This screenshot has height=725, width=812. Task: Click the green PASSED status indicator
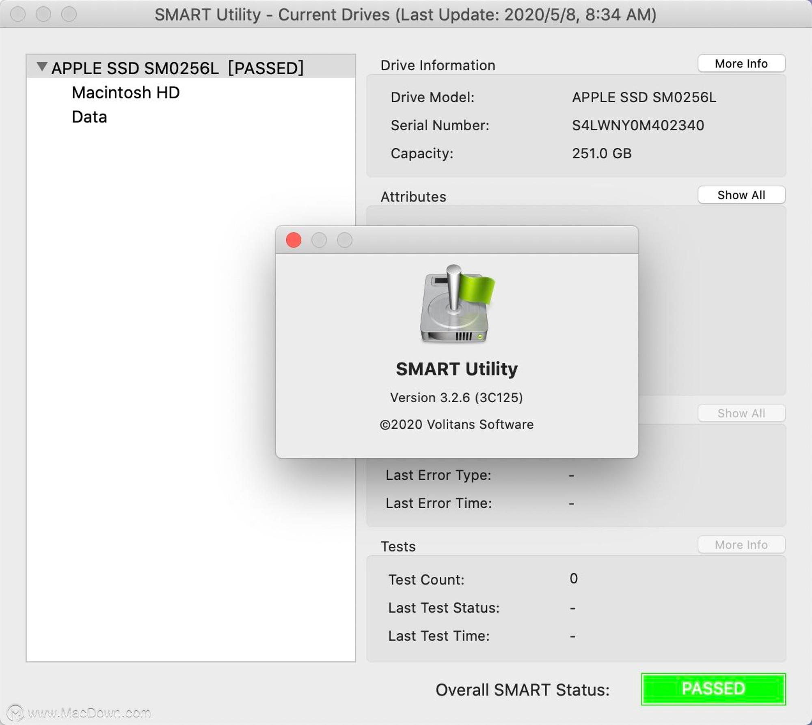(x=713, y=689)
